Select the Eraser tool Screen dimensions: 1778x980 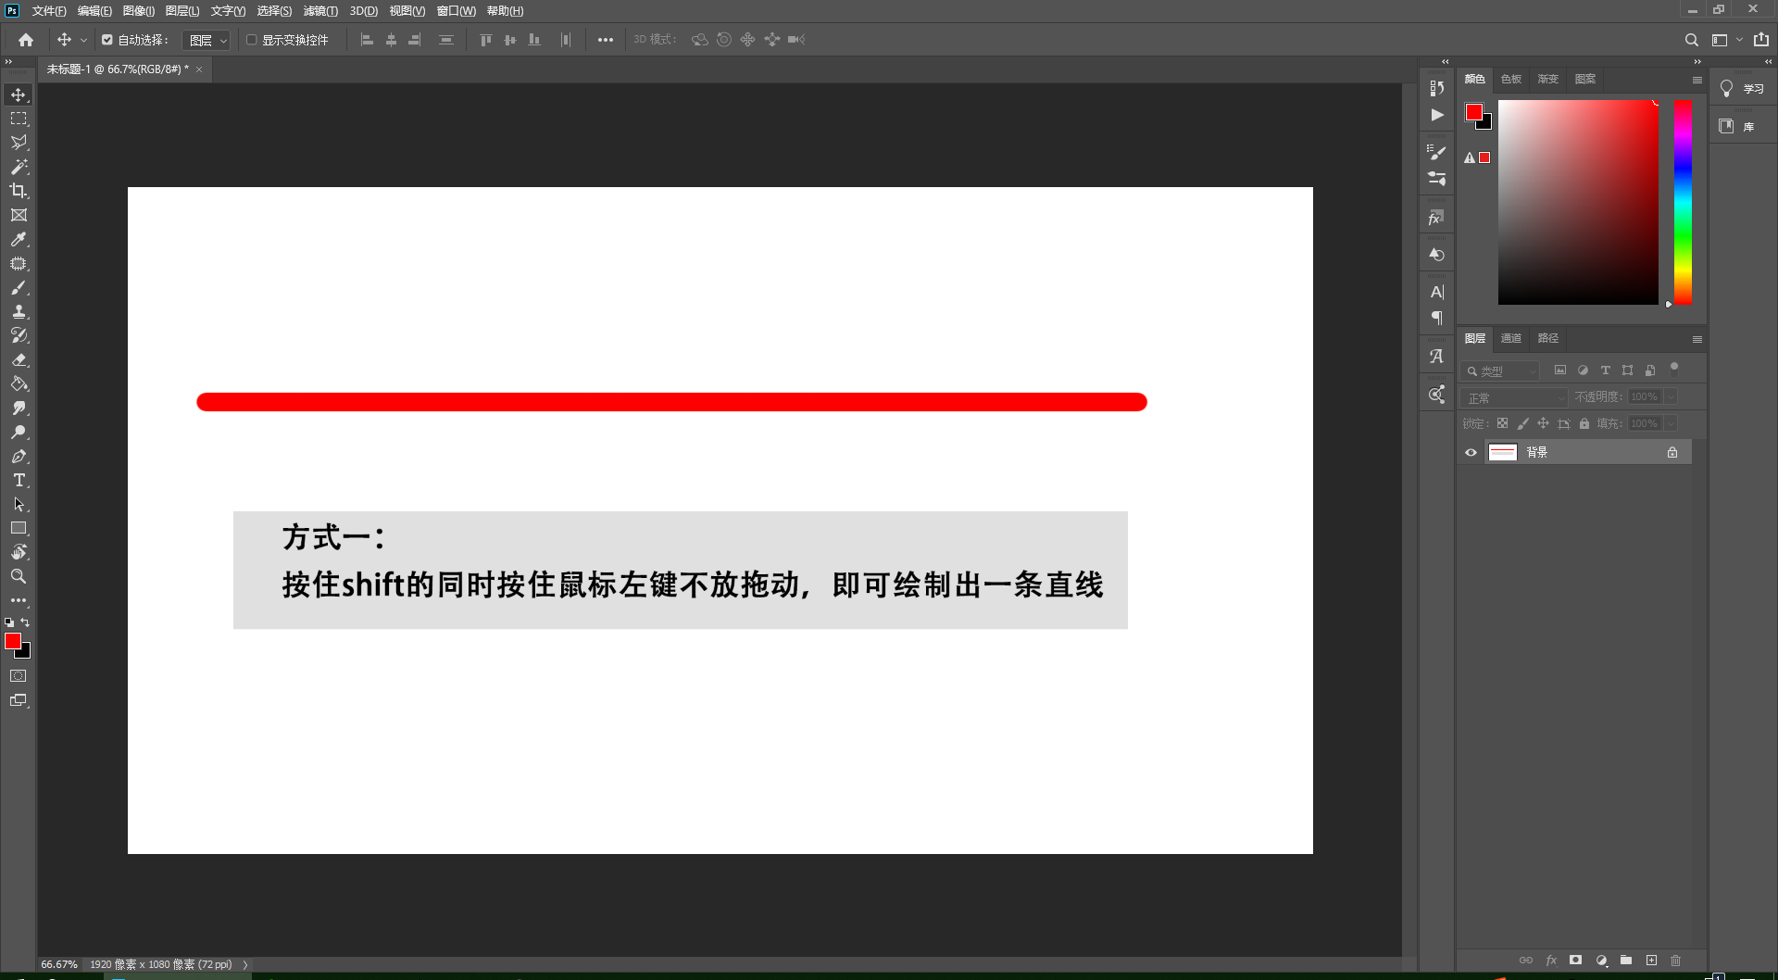[x=19, y=359]
